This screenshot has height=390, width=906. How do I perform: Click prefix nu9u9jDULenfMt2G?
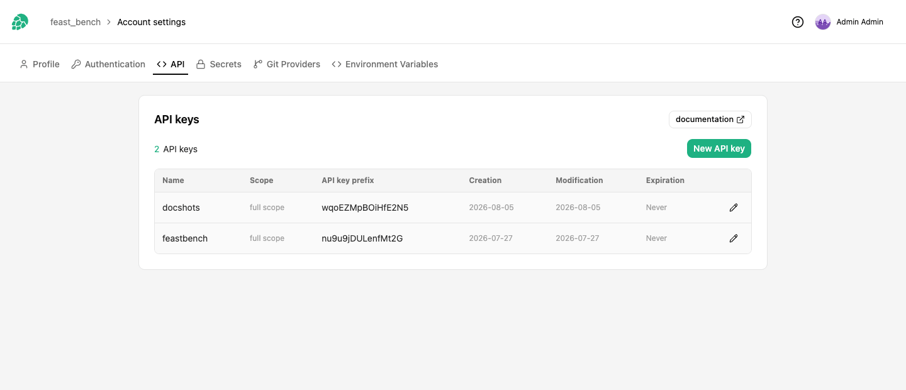tap(362, 238)
